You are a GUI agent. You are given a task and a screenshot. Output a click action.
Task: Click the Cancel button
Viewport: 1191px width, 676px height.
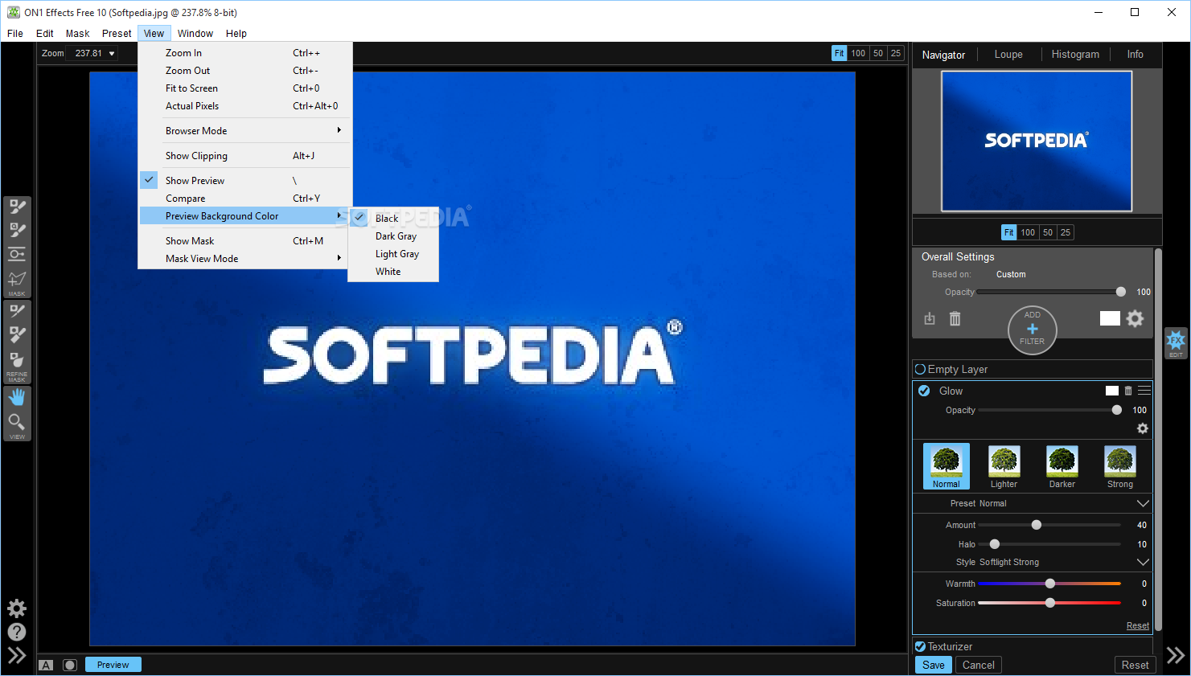pyautogui.click(x=979, y=665)
